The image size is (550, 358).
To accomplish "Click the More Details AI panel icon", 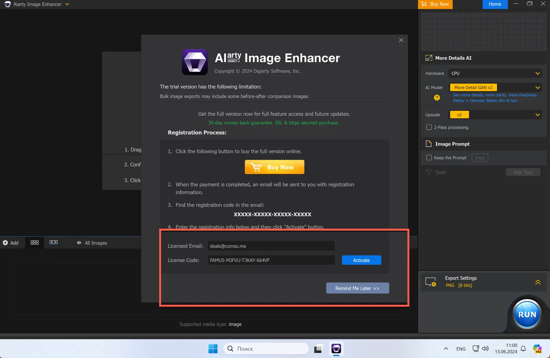I will click(429, 58).
